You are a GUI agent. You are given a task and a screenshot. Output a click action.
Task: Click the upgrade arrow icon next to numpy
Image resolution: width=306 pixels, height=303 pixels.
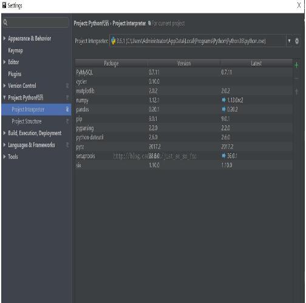pyautogui.click(x=223, y=100)
